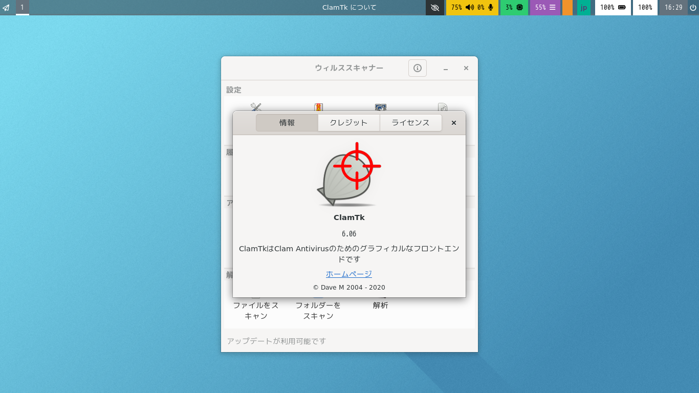This screenshot has height=393, width=699.
Task: Click the CPU chip usage icon
Action: tap(519, 8)
